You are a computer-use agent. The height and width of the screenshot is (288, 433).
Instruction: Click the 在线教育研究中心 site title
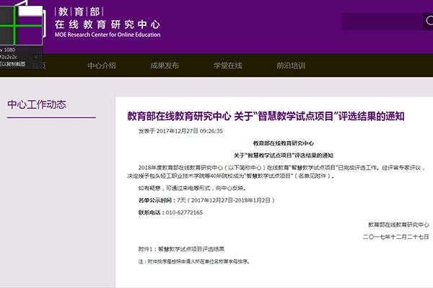108,24
